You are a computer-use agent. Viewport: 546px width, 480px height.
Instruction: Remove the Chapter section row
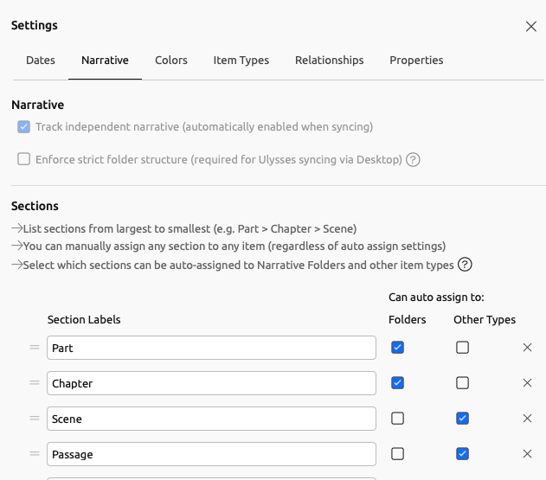click(x=527, y=383)
